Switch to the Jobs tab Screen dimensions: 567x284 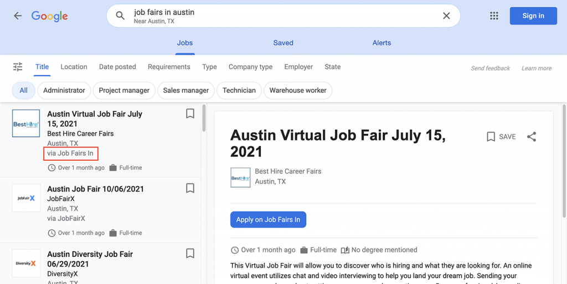tap(185, 43)
